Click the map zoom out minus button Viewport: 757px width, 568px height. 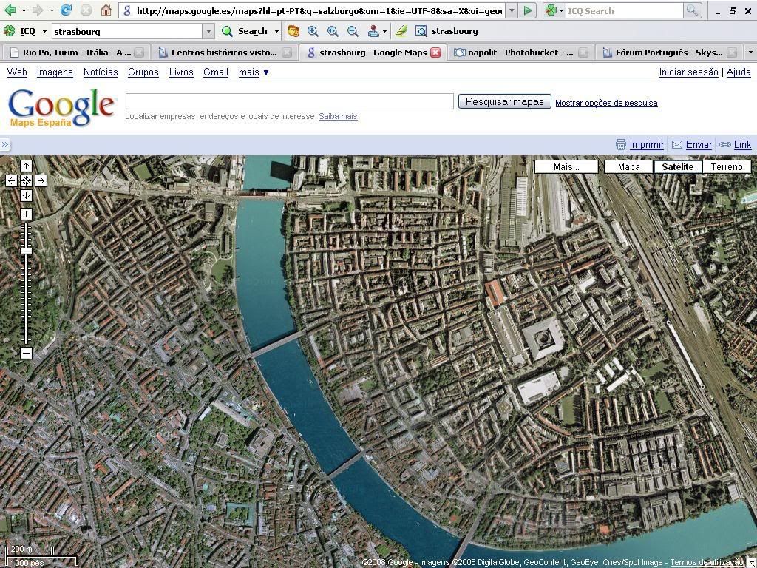26,353
